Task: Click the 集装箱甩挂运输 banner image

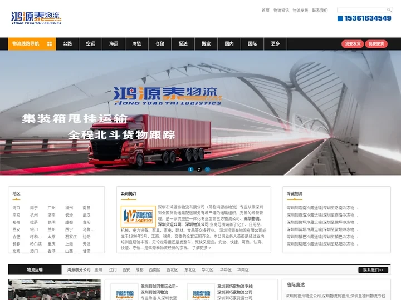Action: pos(200,113)
